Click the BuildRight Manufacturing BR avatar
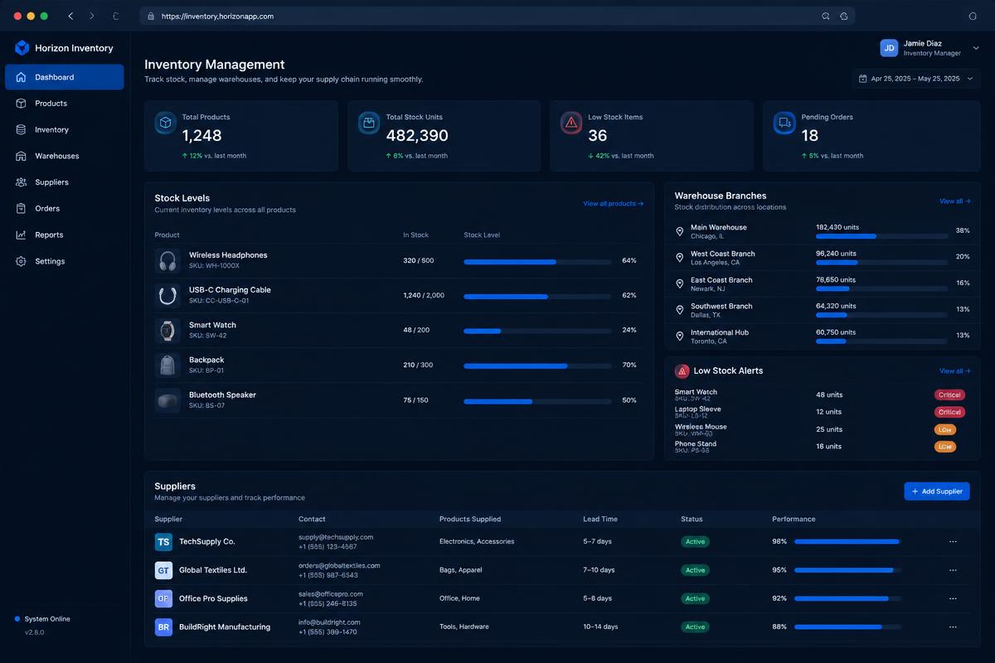The image size is (995, 663). (163, 627)
